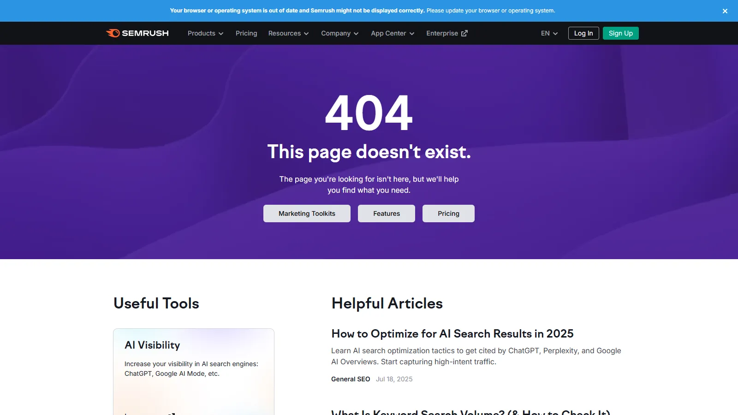Image resolution: width=738 pixels, height=415 pixels.
Task: Click the Features button
Action: coord(387,213)
